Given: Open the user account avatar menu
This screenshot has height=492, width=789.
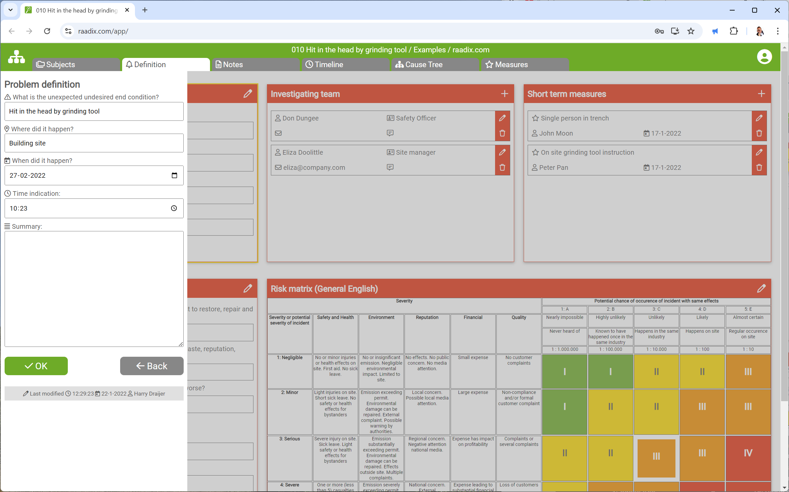Looking at the screenshot, I should coord(764,57).
